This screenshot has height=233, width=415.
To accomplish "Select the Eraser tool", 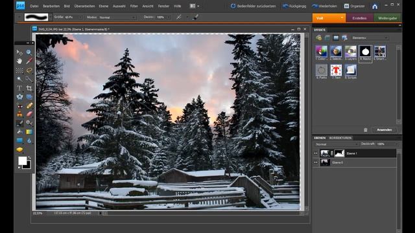I will click(x=29, y=115).
